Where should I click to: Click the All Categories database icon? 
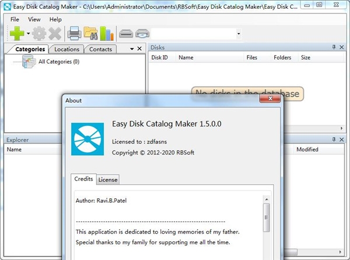[29, 61]
